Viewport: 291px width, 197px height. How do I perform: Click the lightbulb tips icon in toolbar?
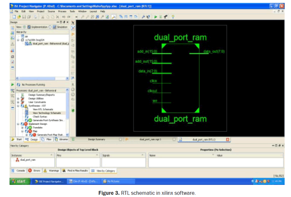173,17
